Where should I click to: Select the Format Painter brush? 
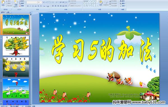click(7, 6)
